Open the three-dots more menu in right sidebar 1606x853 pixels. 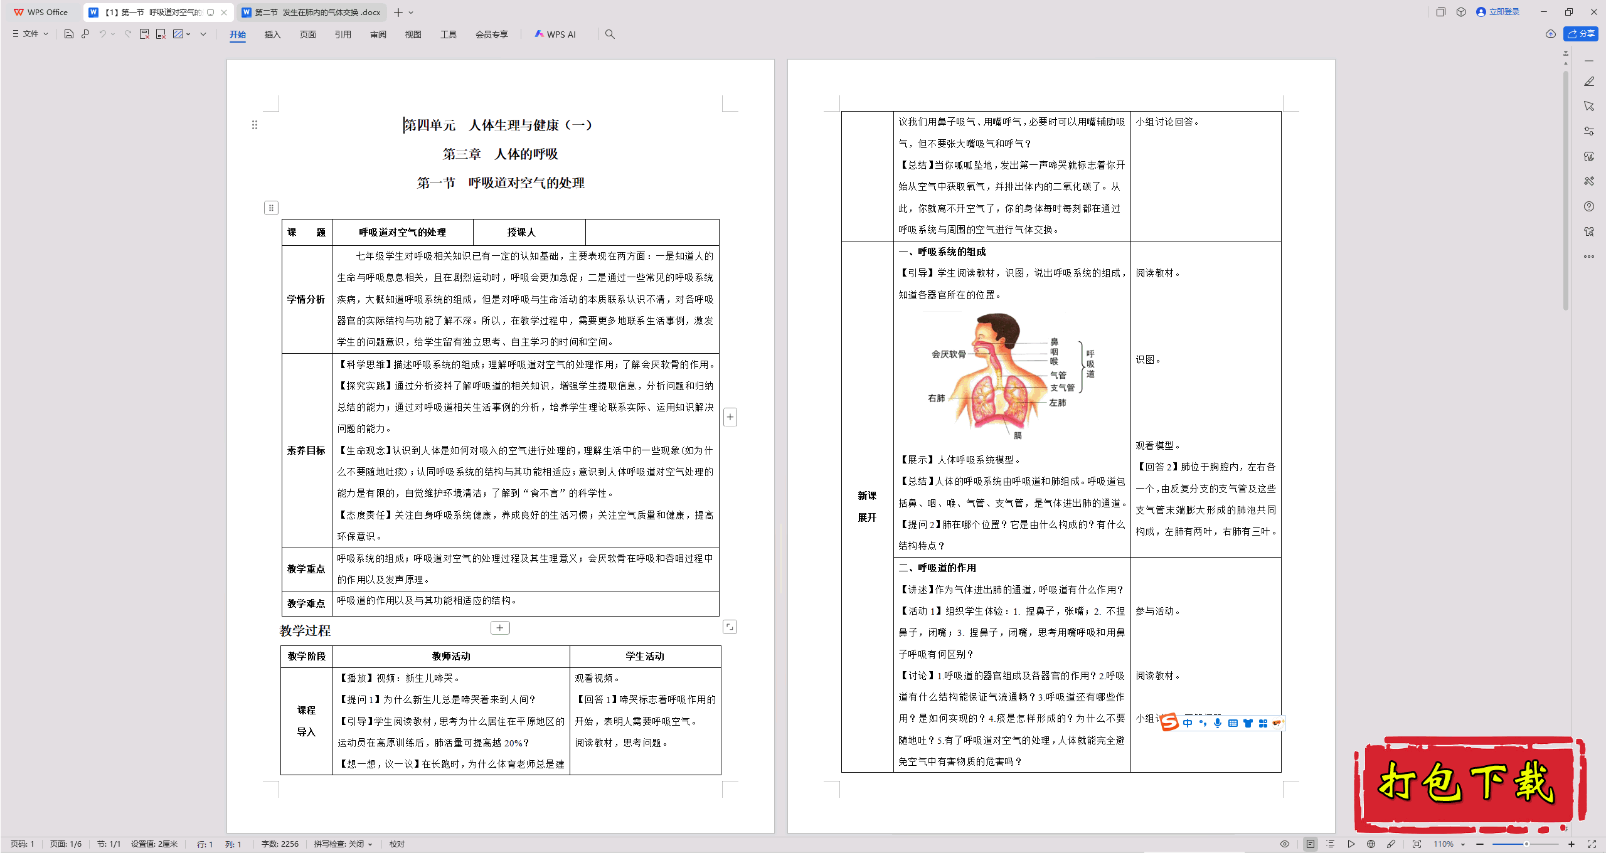(x=1589, y=257)
